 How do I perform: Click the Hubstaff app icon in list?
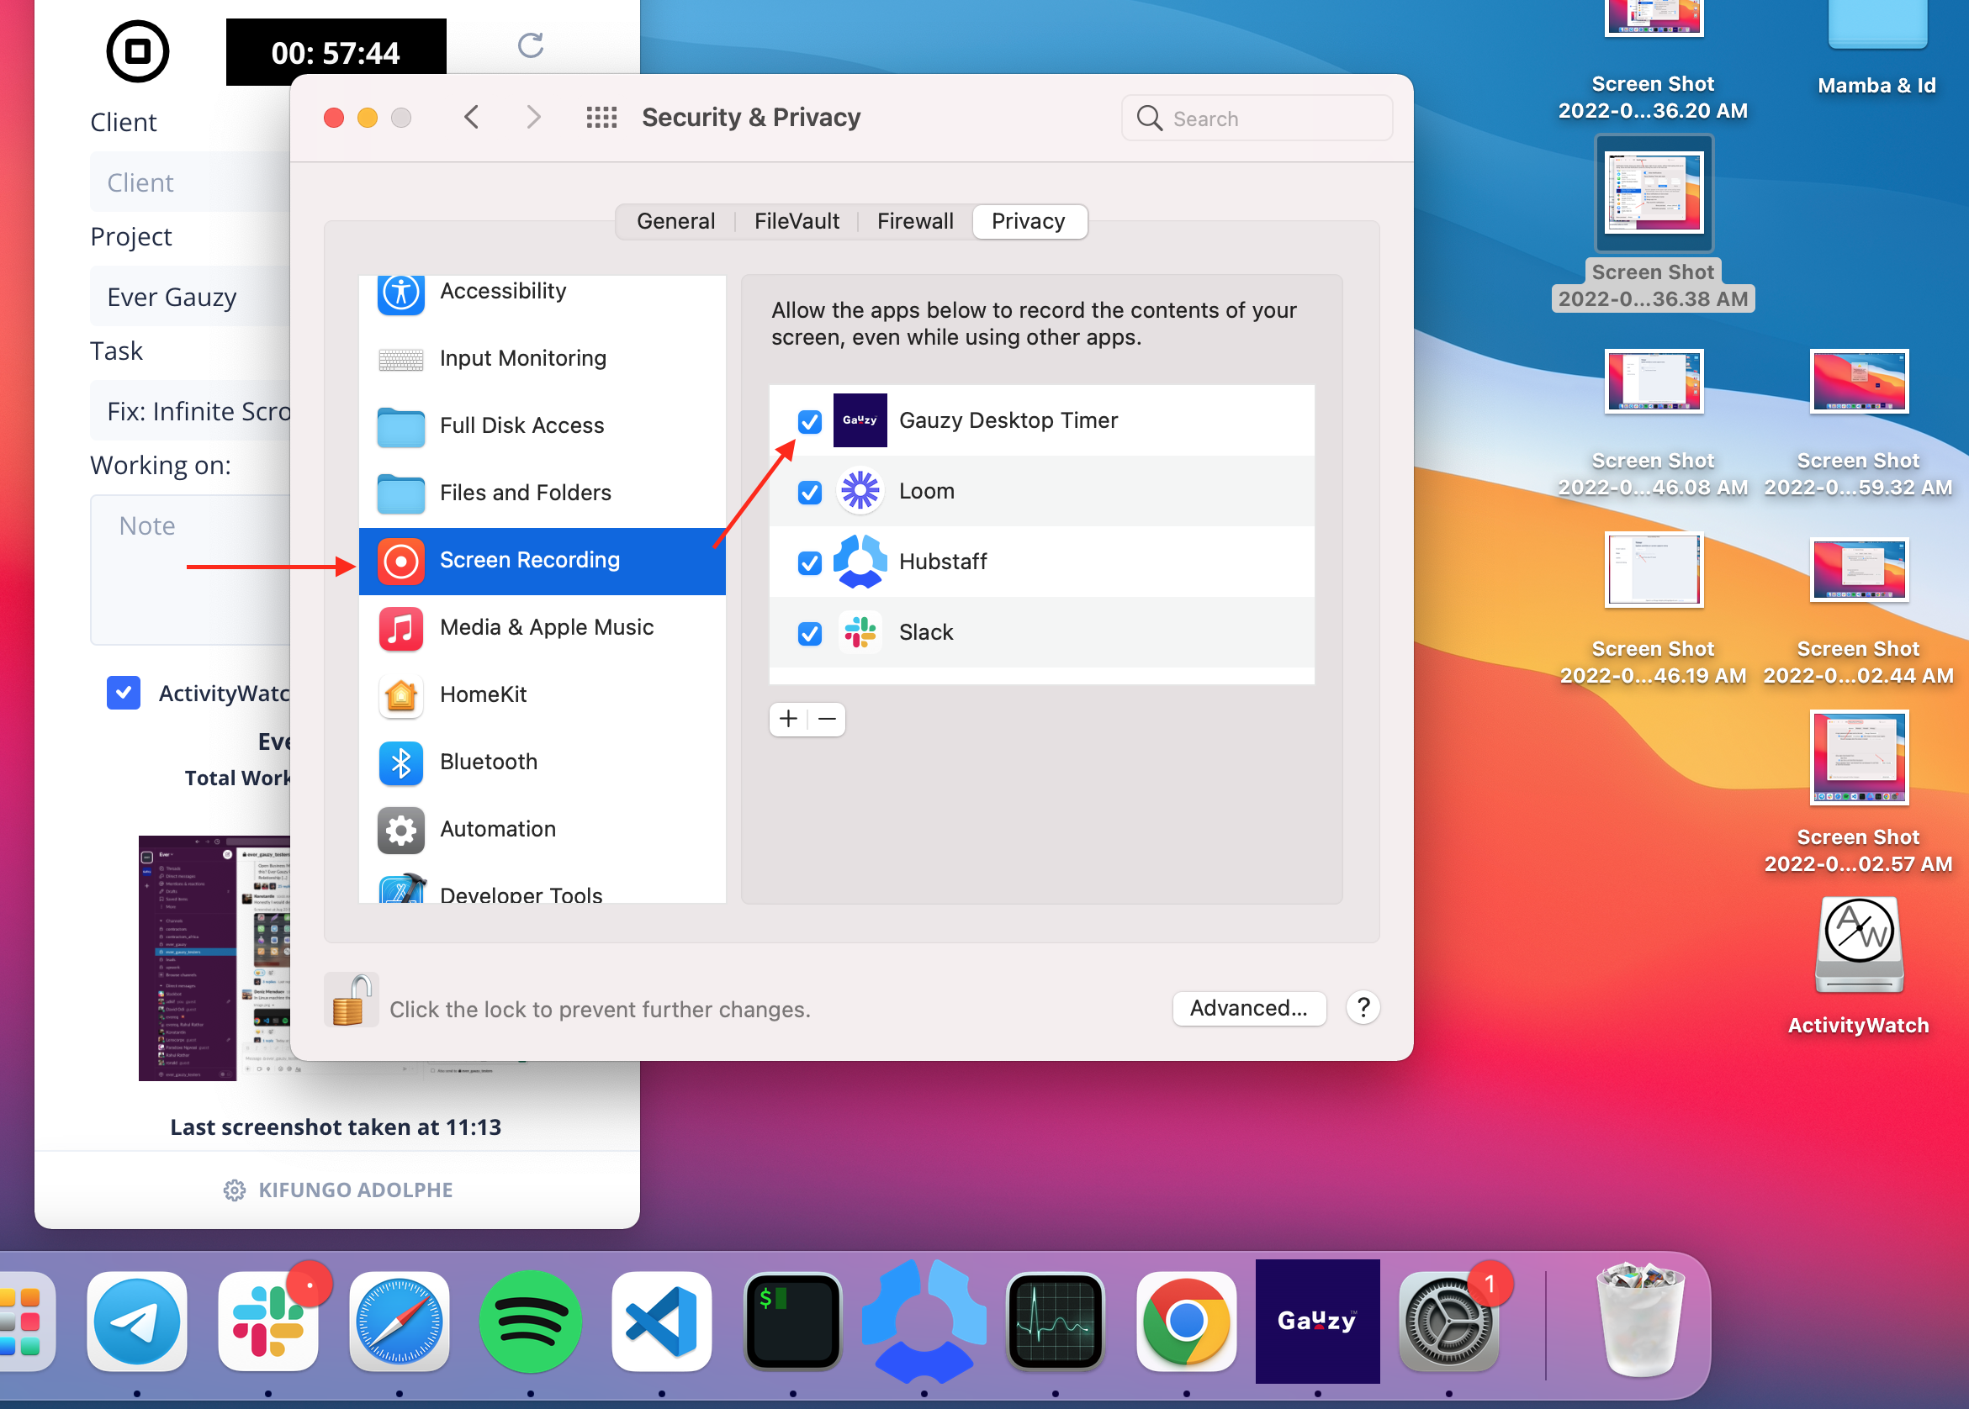(x=859, y=562)
